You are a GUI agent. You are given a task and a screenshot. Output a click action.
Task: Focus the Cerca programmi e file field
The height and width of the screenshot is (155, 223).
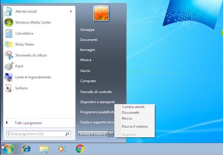point(38,134)
